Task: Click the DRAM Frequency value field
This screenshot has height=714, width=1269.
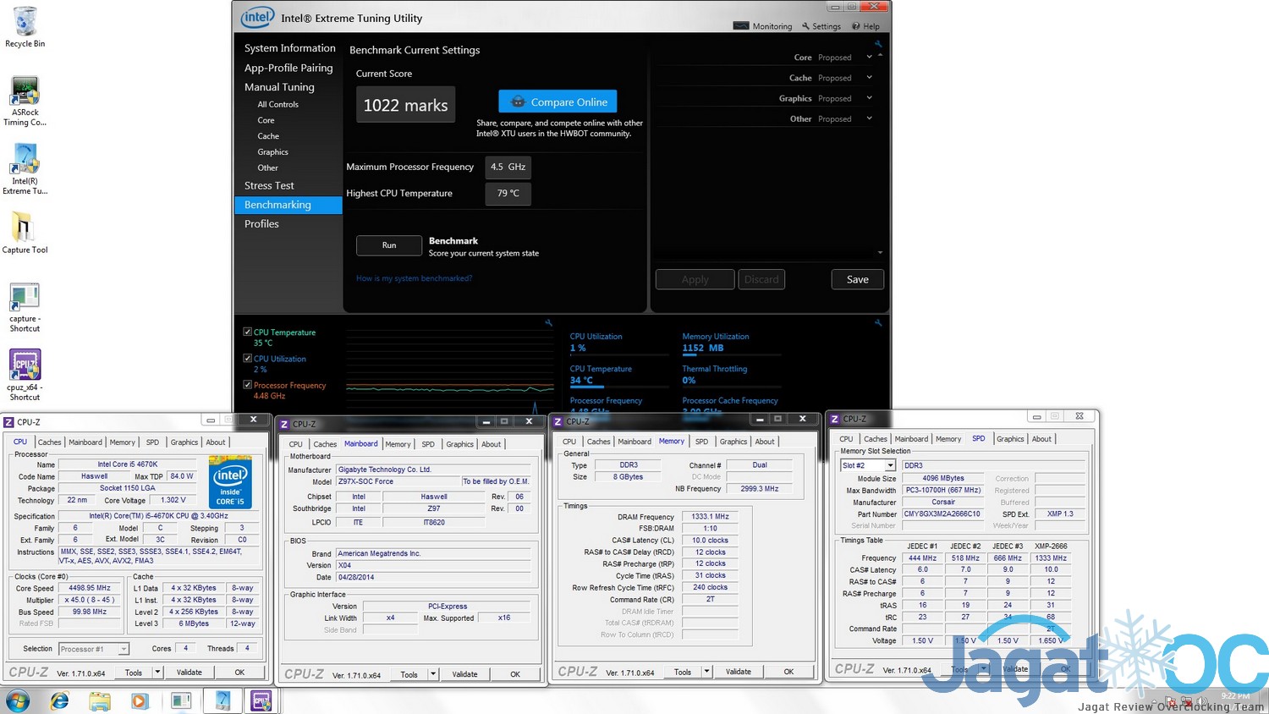Action: pyautogui.click(x=710, y=517)
